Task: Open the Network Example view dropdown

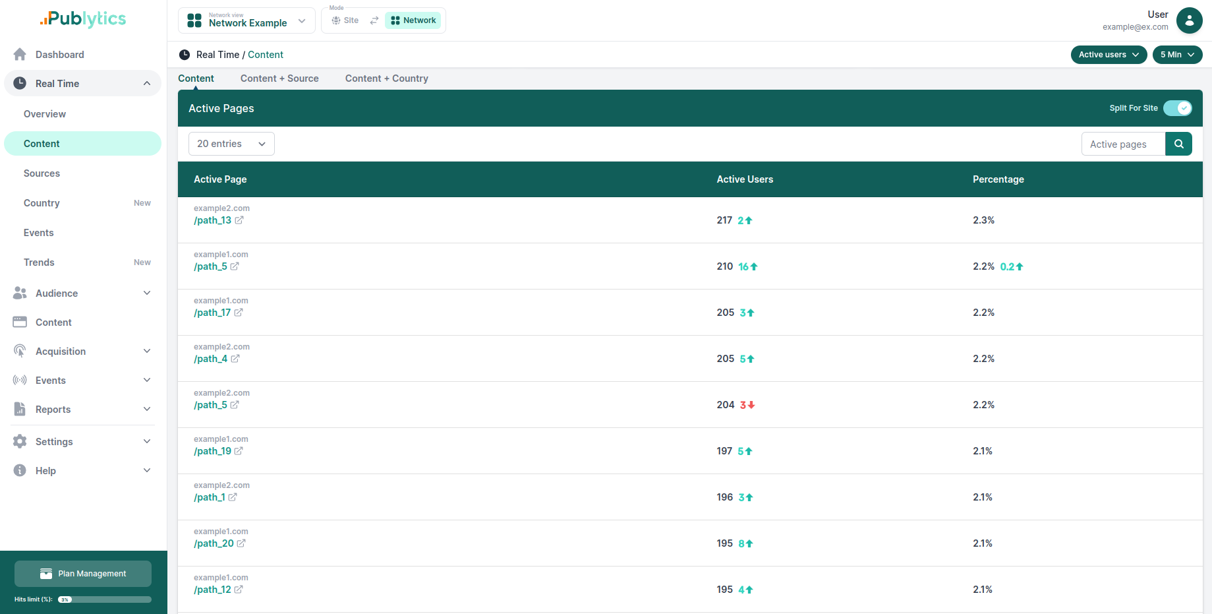Action: tap(246, 20)
